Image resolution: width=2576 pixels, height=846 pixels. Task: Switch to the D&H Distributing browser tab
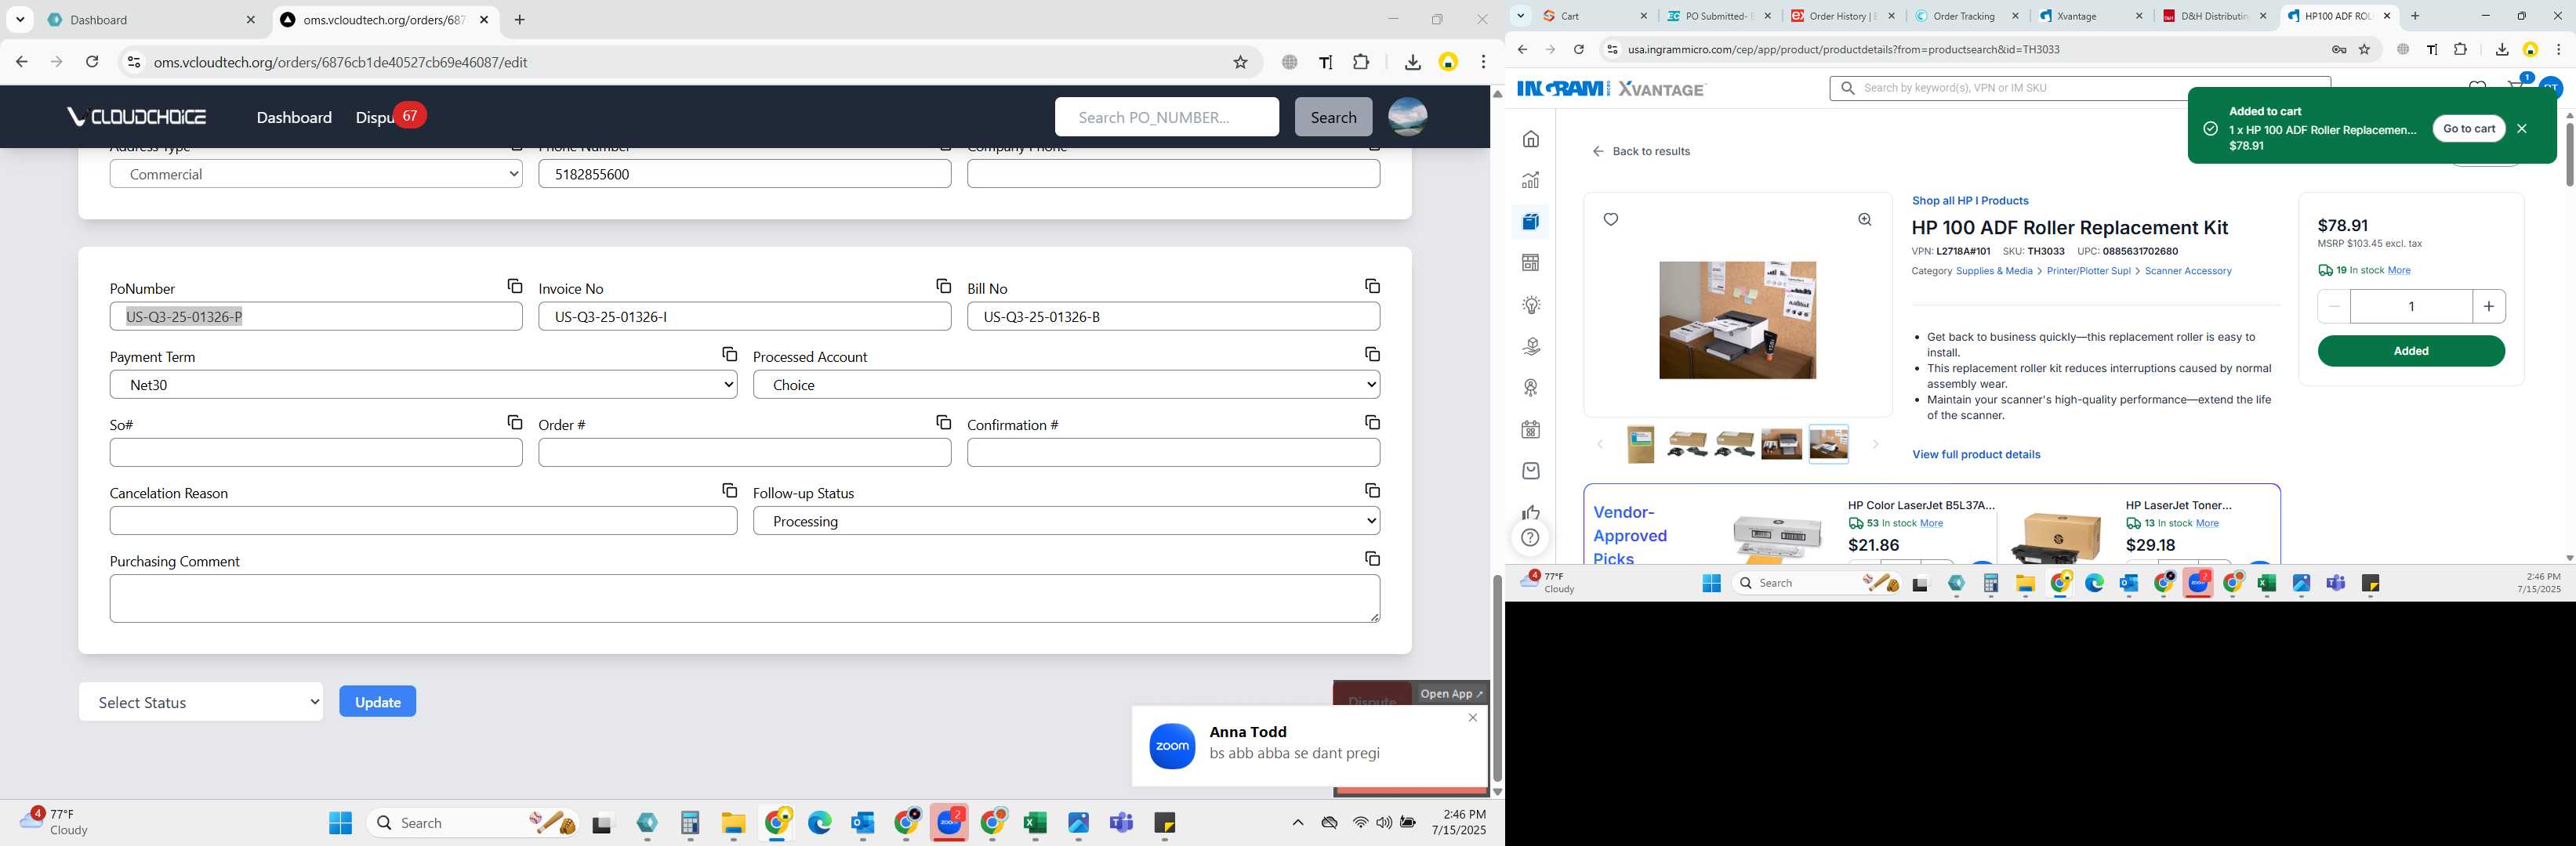(x=2215, y=16)
